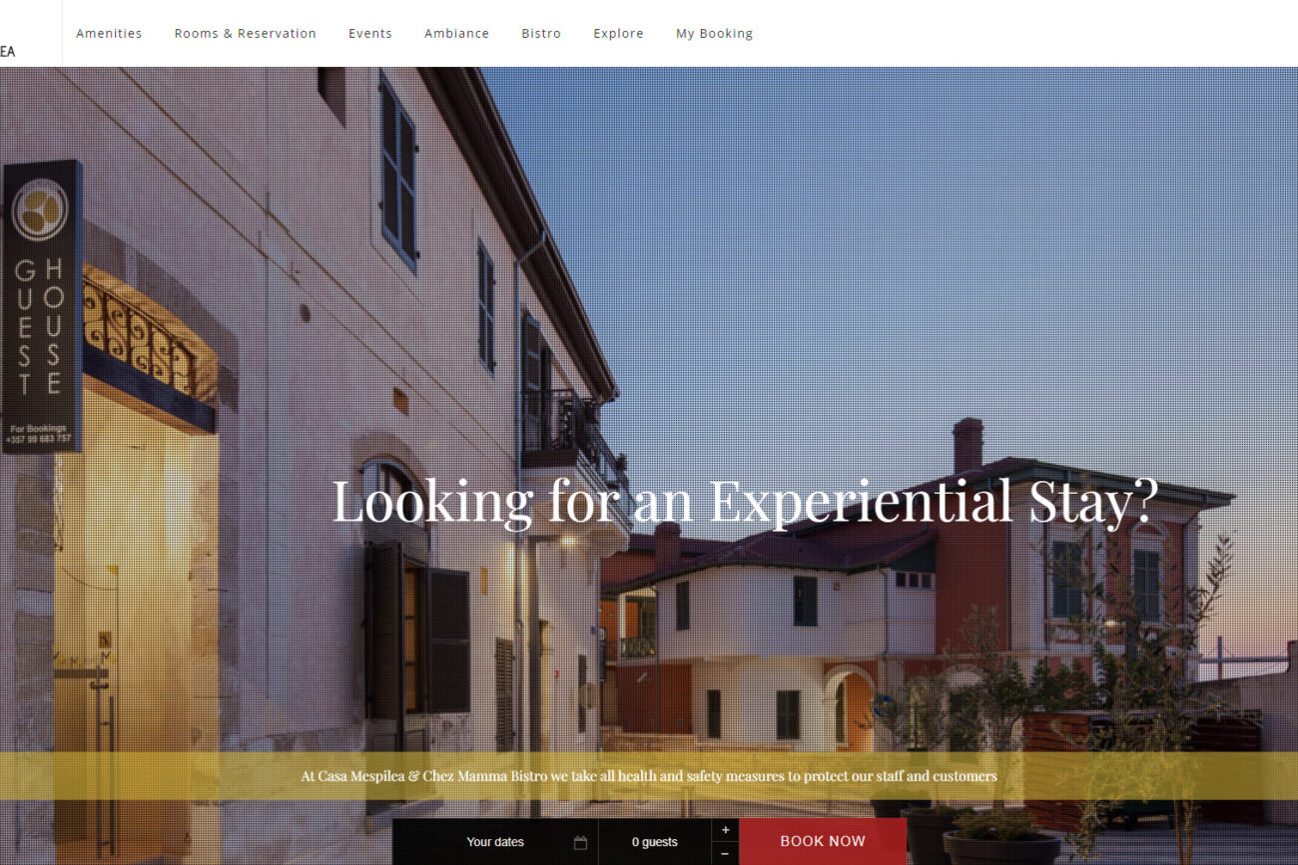Click the Guest House sign logo emblem
The image size is (1298, 865).
(40, 210)
